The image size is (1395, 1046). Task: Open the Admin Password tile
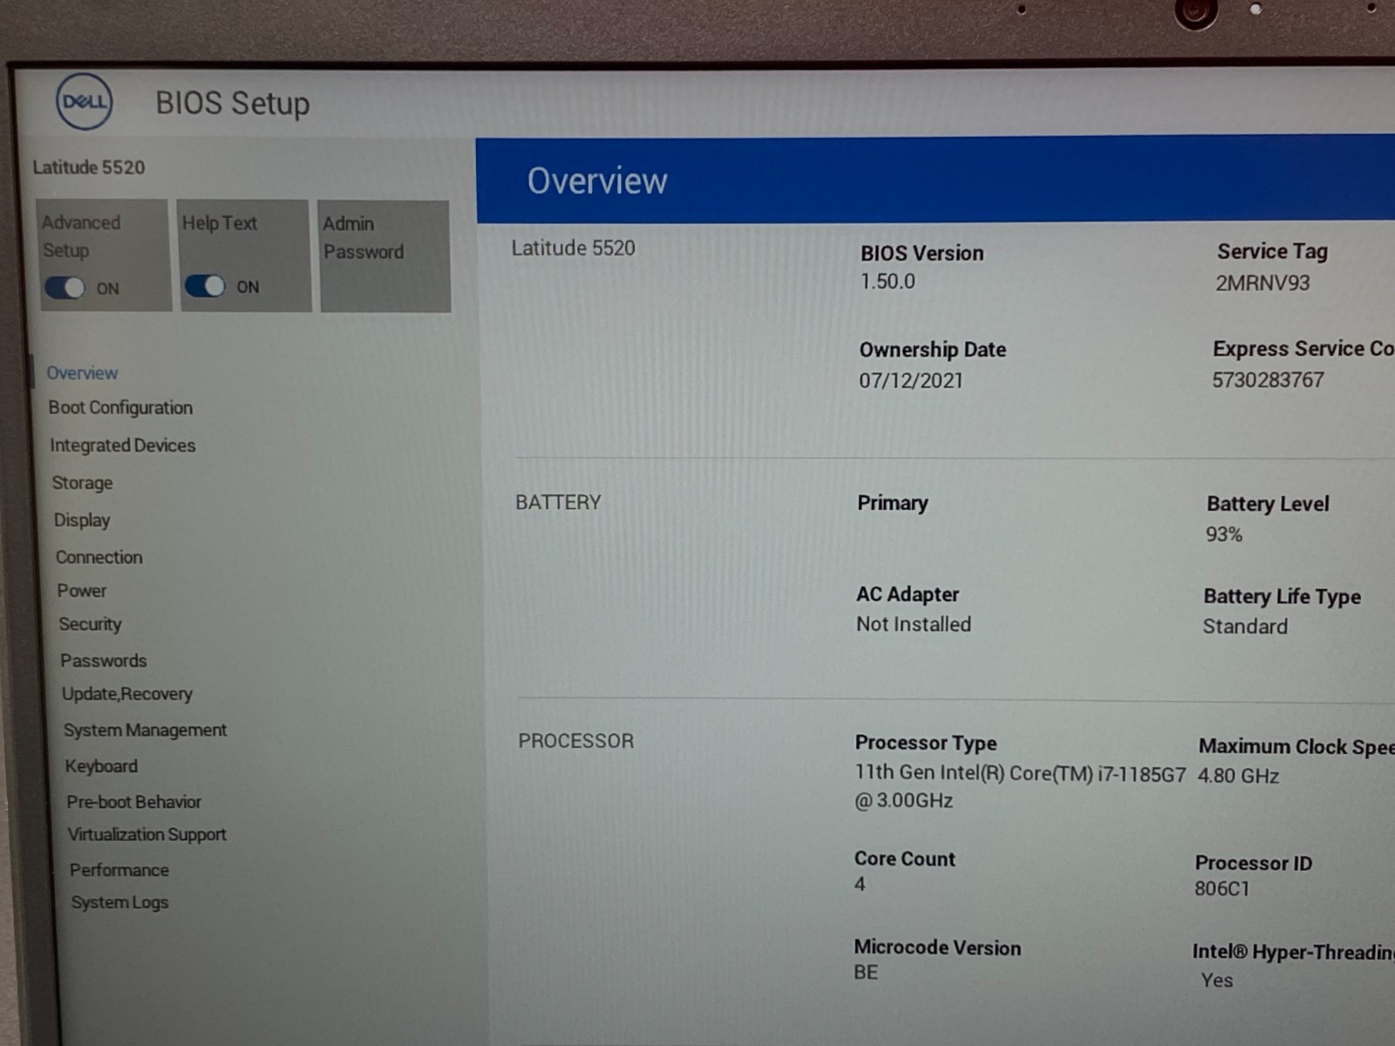[384, 255]
